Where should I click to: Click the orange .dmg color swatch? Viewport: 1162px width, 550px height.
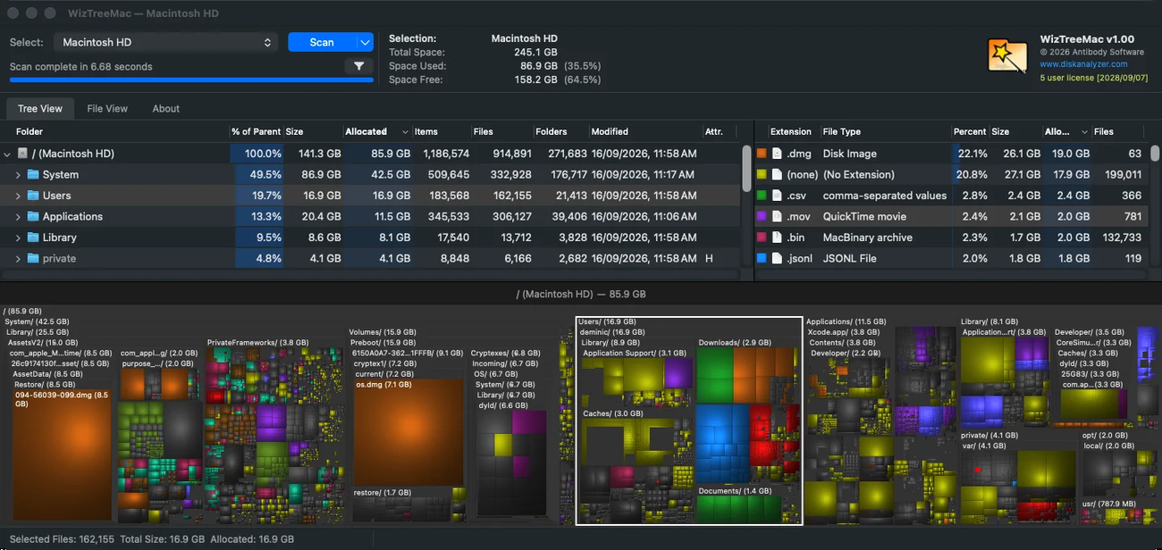tap(762, 154)
